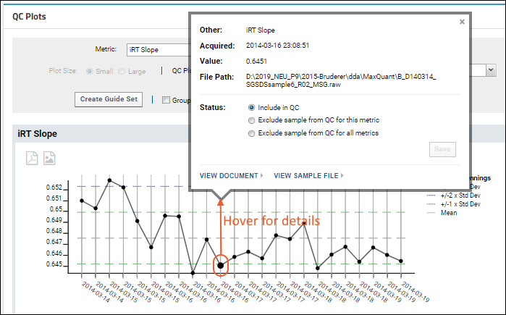The width and height of the screenshot is (506, 315).
Task: Select the Include in QC option
Action: point(251,106)
